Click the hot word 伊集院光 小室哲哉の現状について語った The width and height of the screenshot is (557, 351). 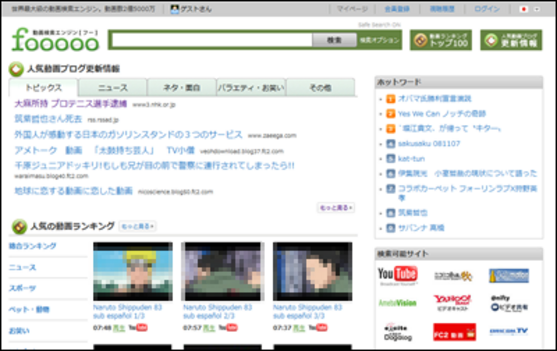click(467, 174)
